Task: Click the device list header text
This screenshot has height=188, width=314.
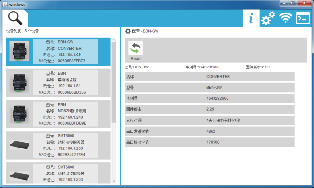Action: pos(22,31)
